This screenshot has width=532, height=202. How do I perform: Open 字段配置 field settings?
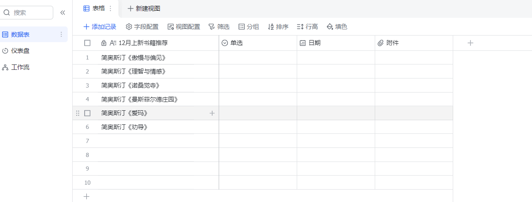click(142, 27)
